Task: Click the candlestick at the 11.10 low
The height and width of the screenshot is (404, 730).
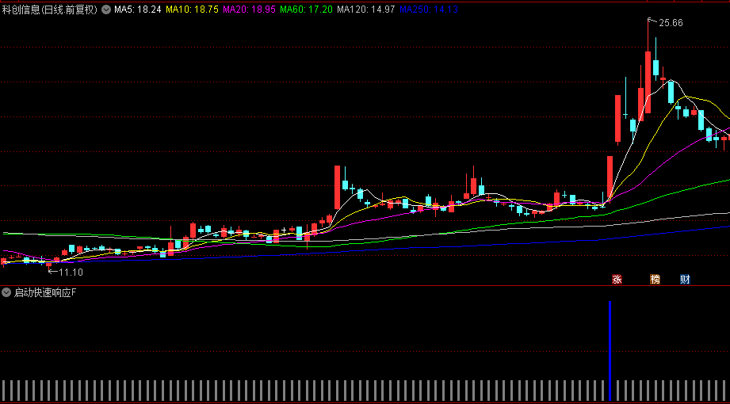Action: click(49, 266)
